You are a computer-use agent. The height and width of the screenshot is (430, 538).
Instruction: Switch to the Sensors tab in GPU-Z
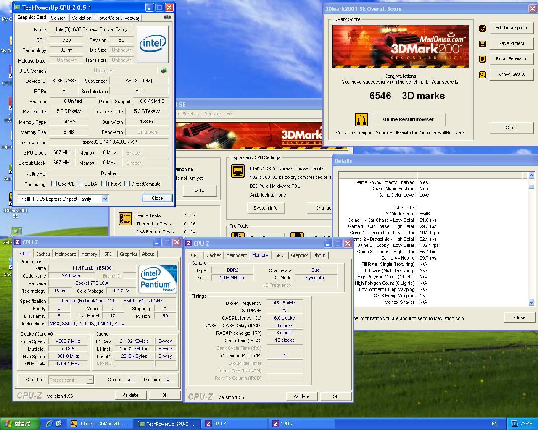coord(59,18)
